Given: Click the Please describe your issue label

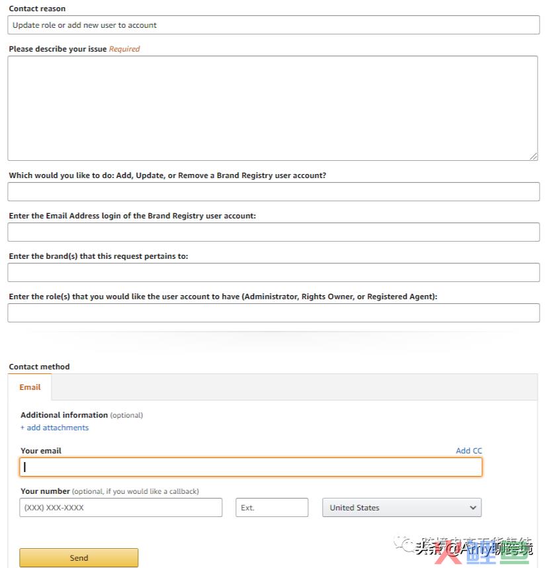Looking at the screenshot, I should point(58,49).
